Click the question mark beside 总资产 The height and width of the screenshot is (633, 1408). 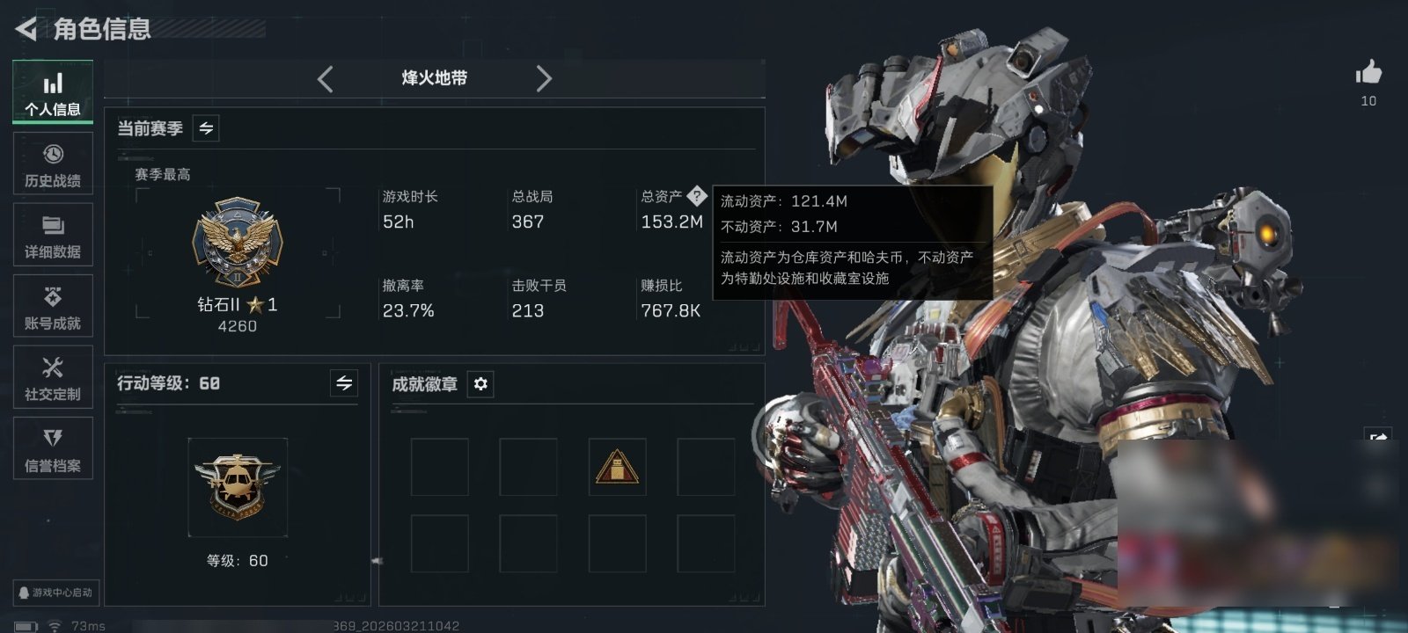point(697,195)
